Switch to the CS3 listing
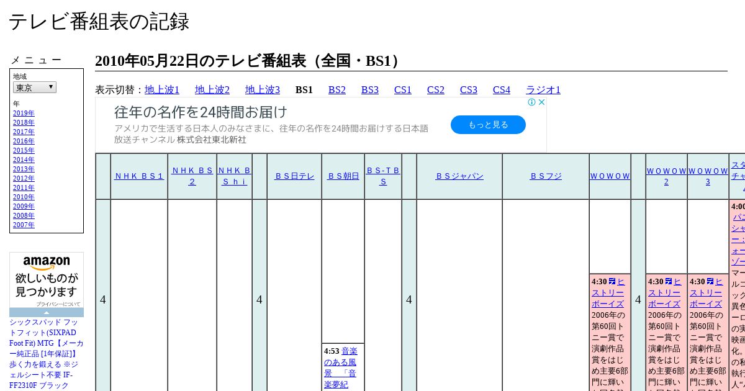 [x=469, y=90]
